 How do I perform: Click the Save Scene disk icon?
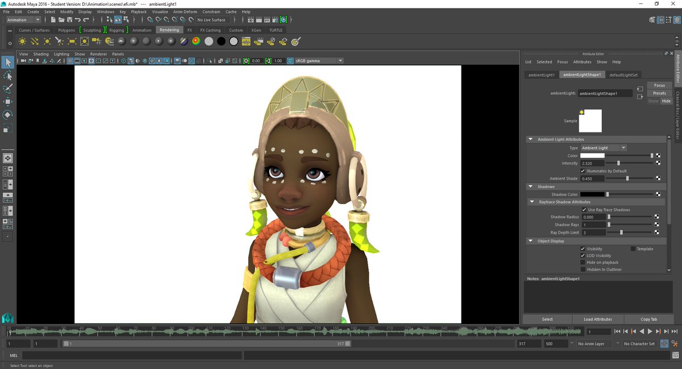69,20
